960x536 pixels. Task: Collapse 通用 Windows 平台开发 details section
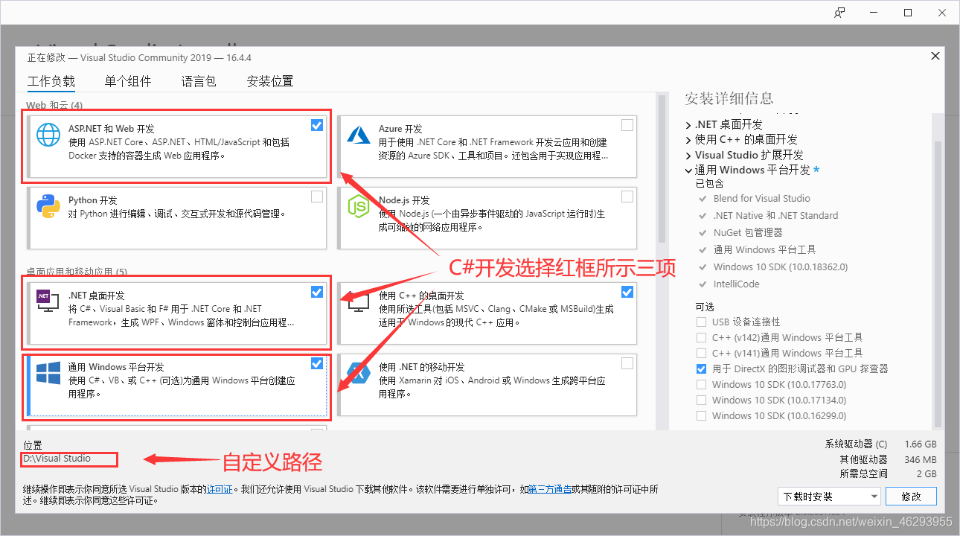click(688, 170)
